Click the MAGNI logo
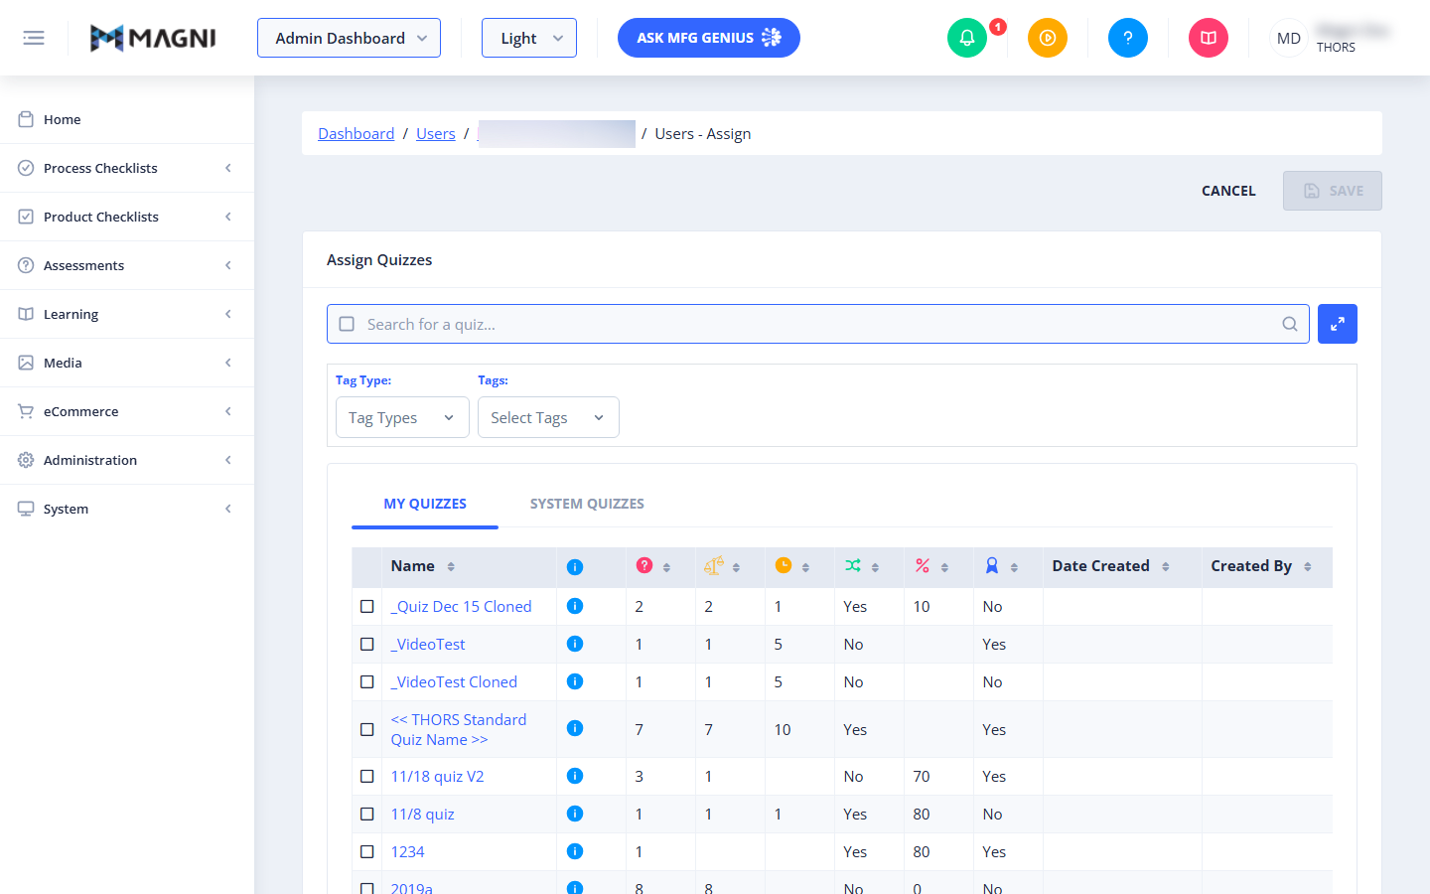The height and width of the screenshot is (894, 1430). click(153, 38)
